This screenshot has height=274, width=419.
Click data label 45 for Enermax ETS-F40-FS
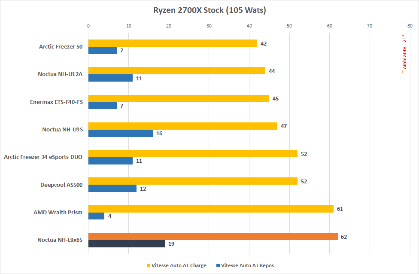tap(276, 99)
